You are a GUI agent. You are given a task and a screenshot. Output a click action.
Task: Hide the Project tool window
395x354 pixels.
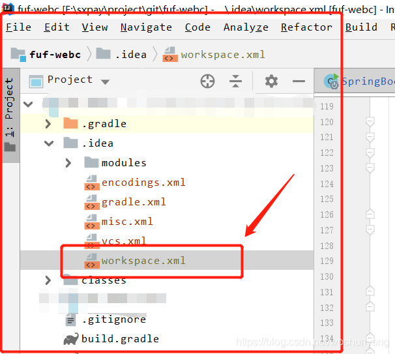[299, 81]
